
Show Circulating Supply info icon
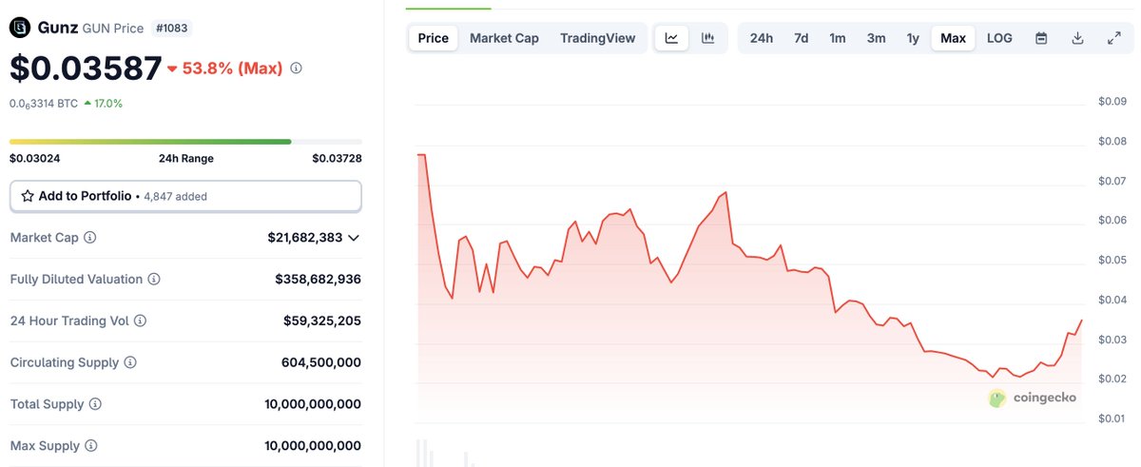pyautogui.click(x=130, y=362)
